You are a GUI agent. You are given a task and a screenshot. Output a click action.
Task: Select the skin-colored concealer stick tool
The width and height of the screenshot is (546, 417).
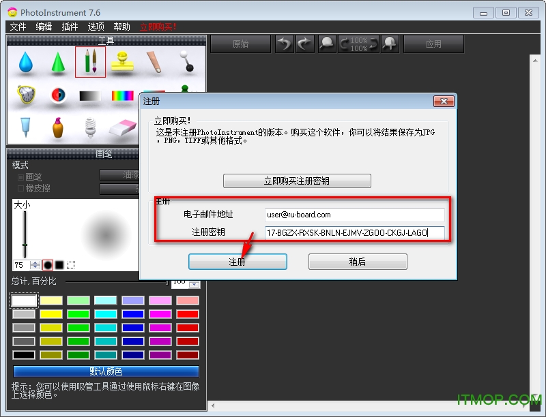[x=154, y=62]
